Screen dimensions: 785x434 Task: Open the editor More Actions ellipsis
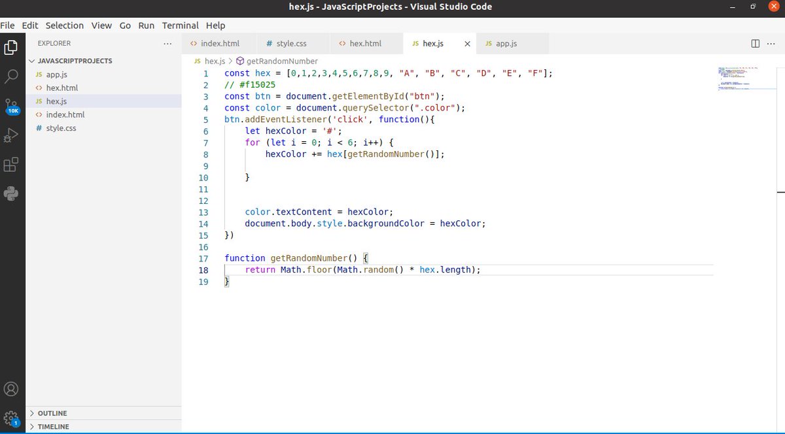coord(772,43)
